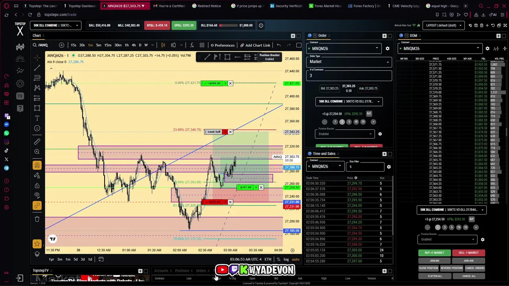Toggle hide all drawings eye icon
509x286 pixels.
(x=37, y=195)
